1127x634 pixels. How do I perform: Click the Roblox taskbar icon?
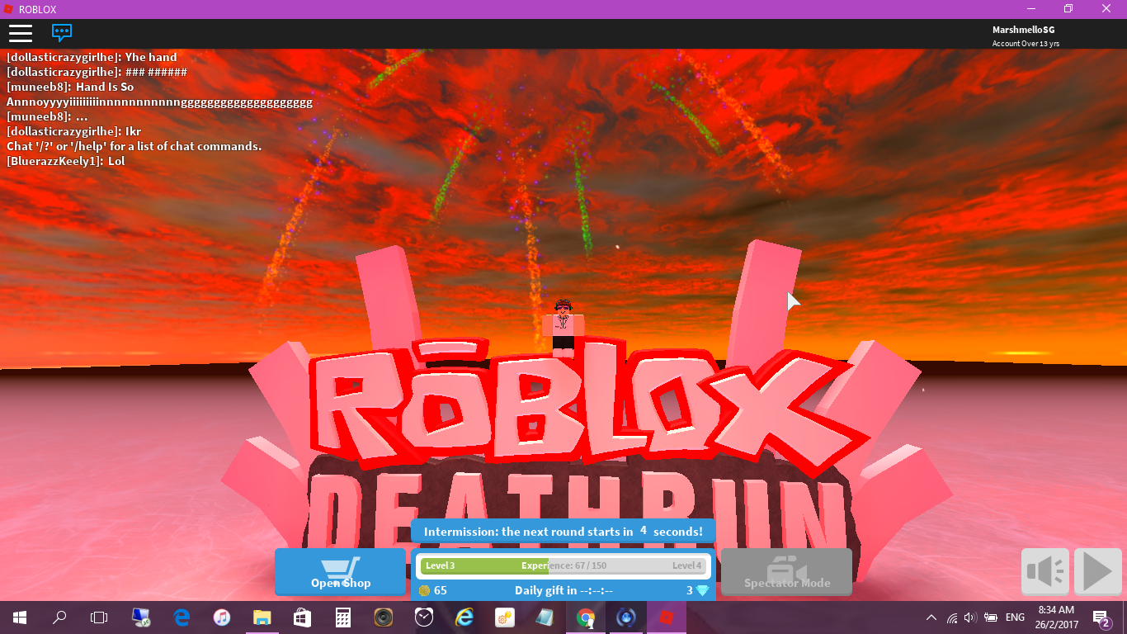click(667, 617)
